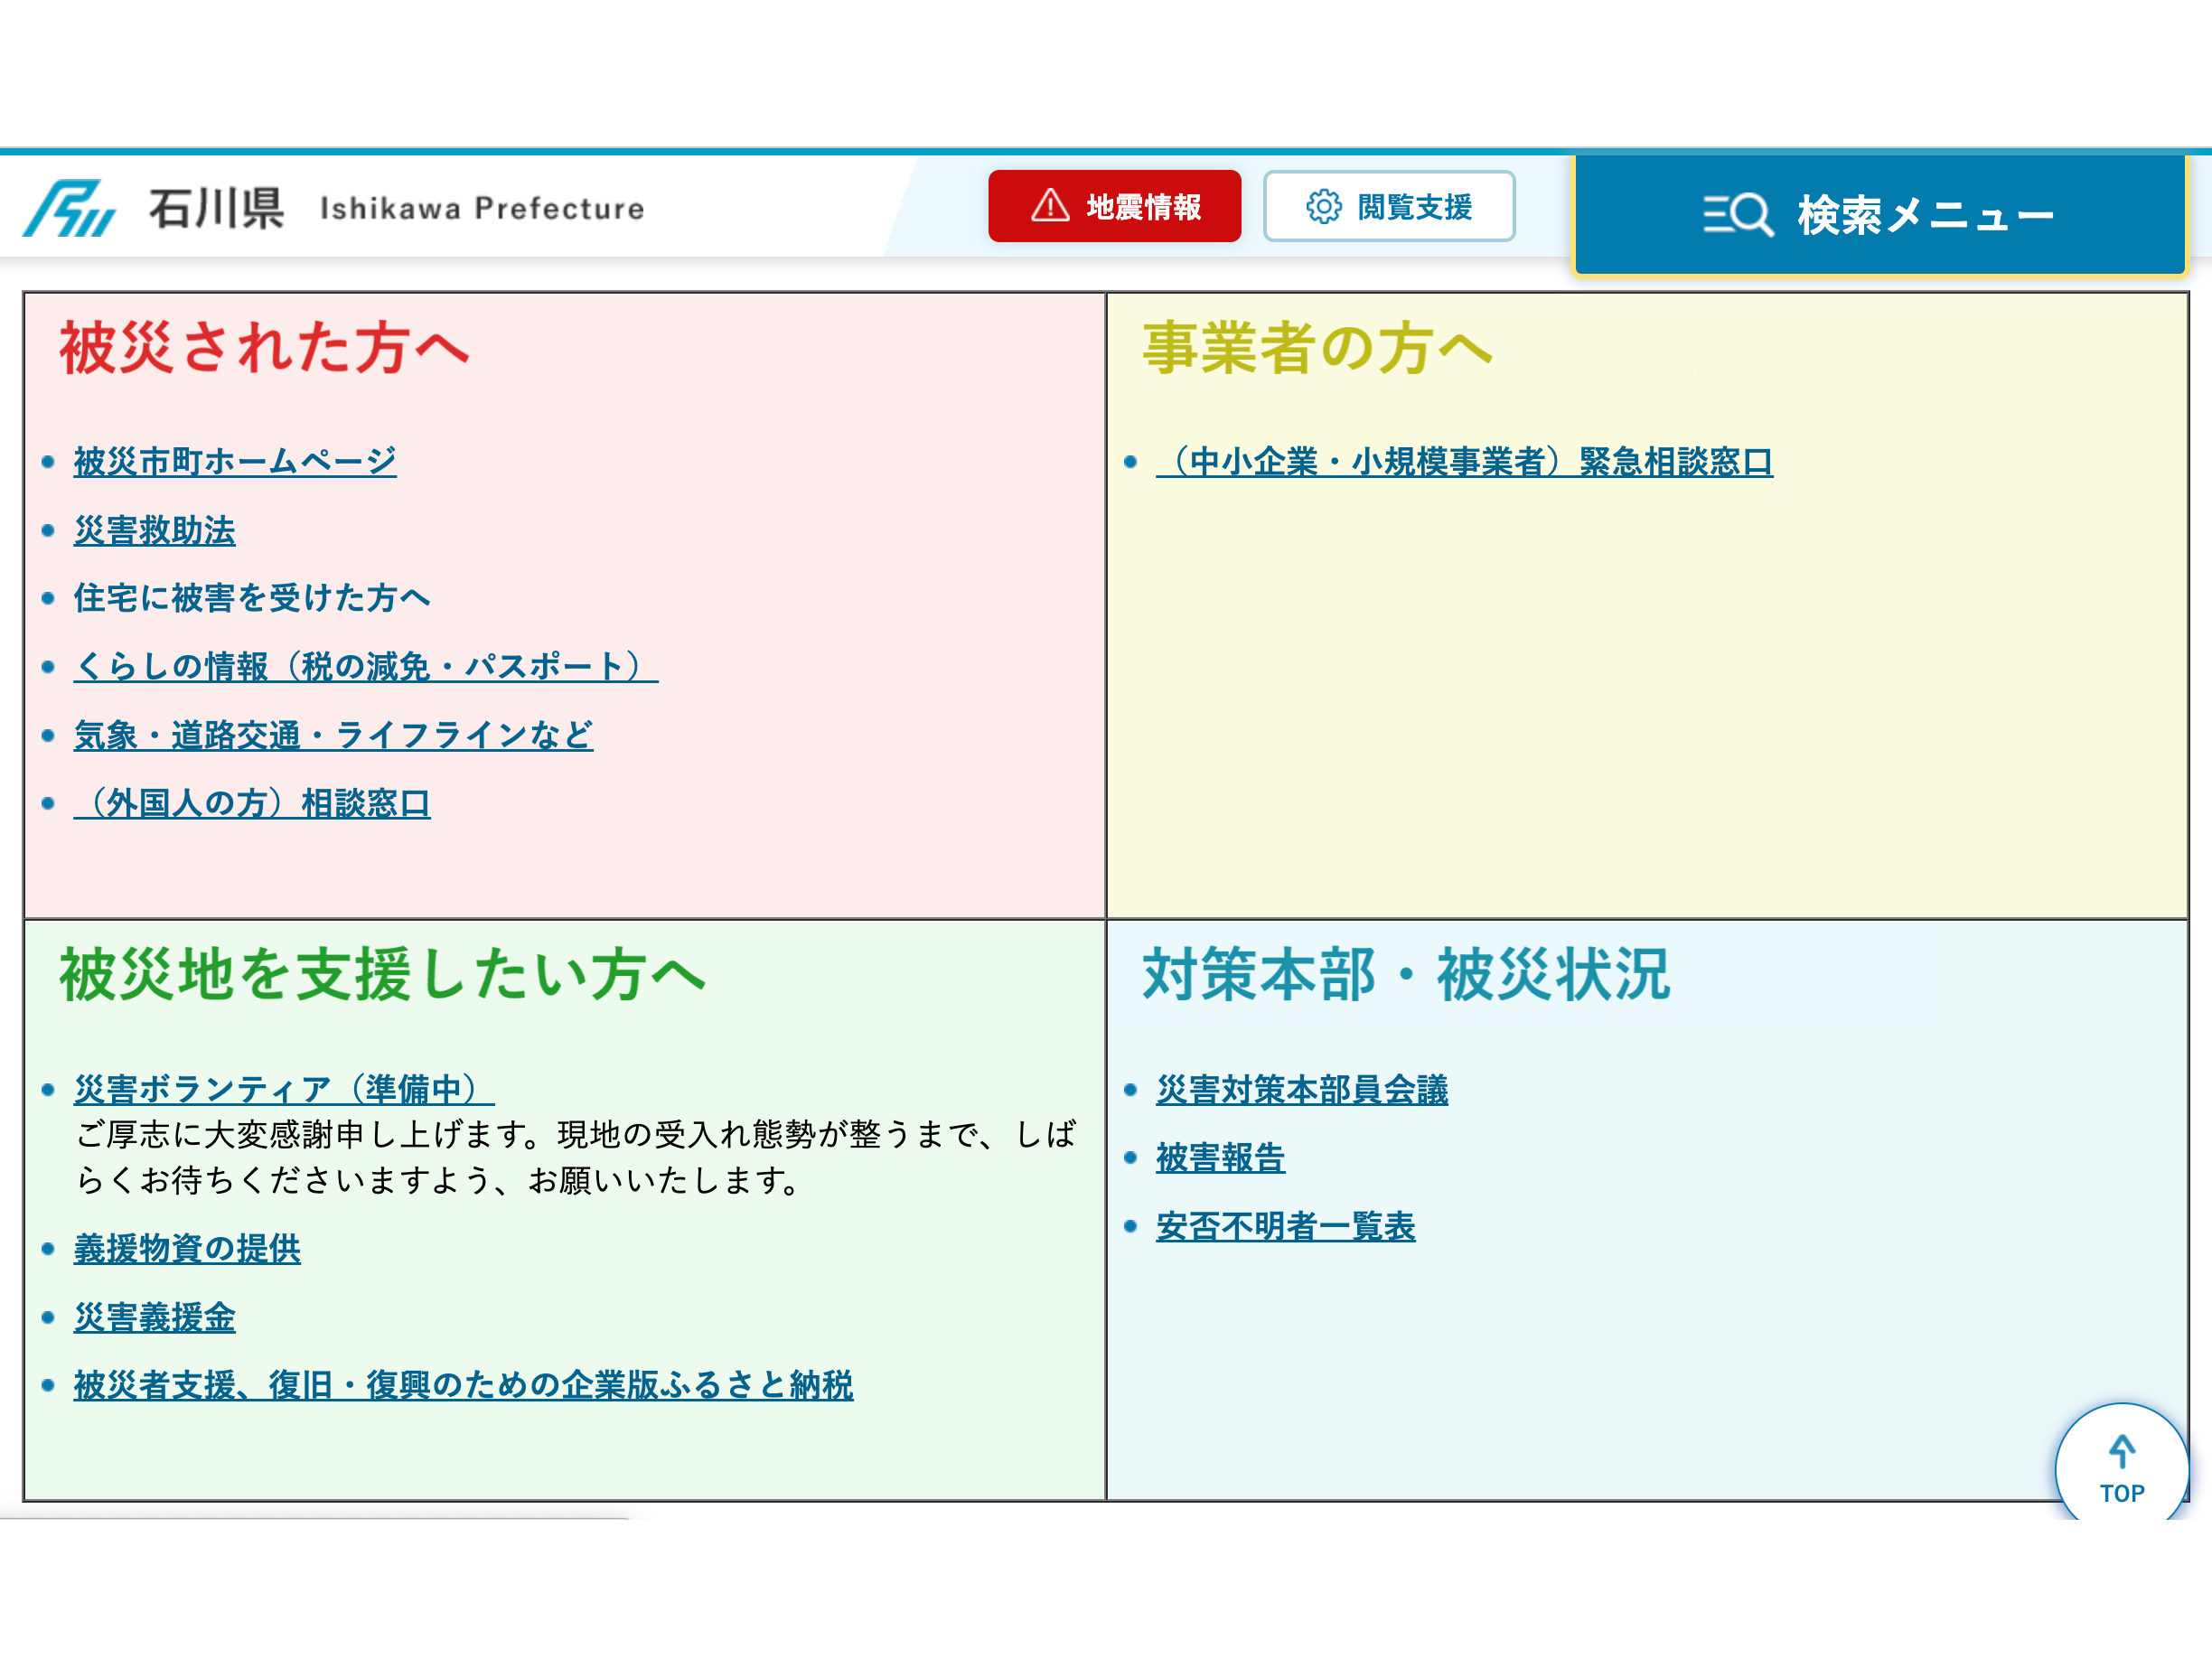Open 災害ボランティア（準備中） link
2212x1659 pixels.
click(284, 1088)
